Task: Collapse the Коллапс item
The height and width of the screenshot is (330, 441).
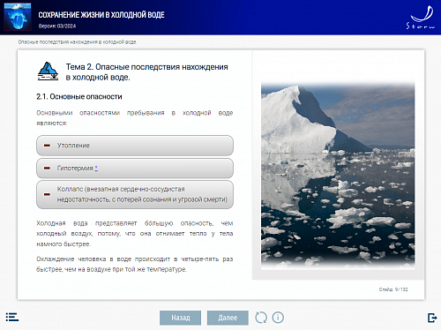Action: pyautogui.click(x=135, y=194)
